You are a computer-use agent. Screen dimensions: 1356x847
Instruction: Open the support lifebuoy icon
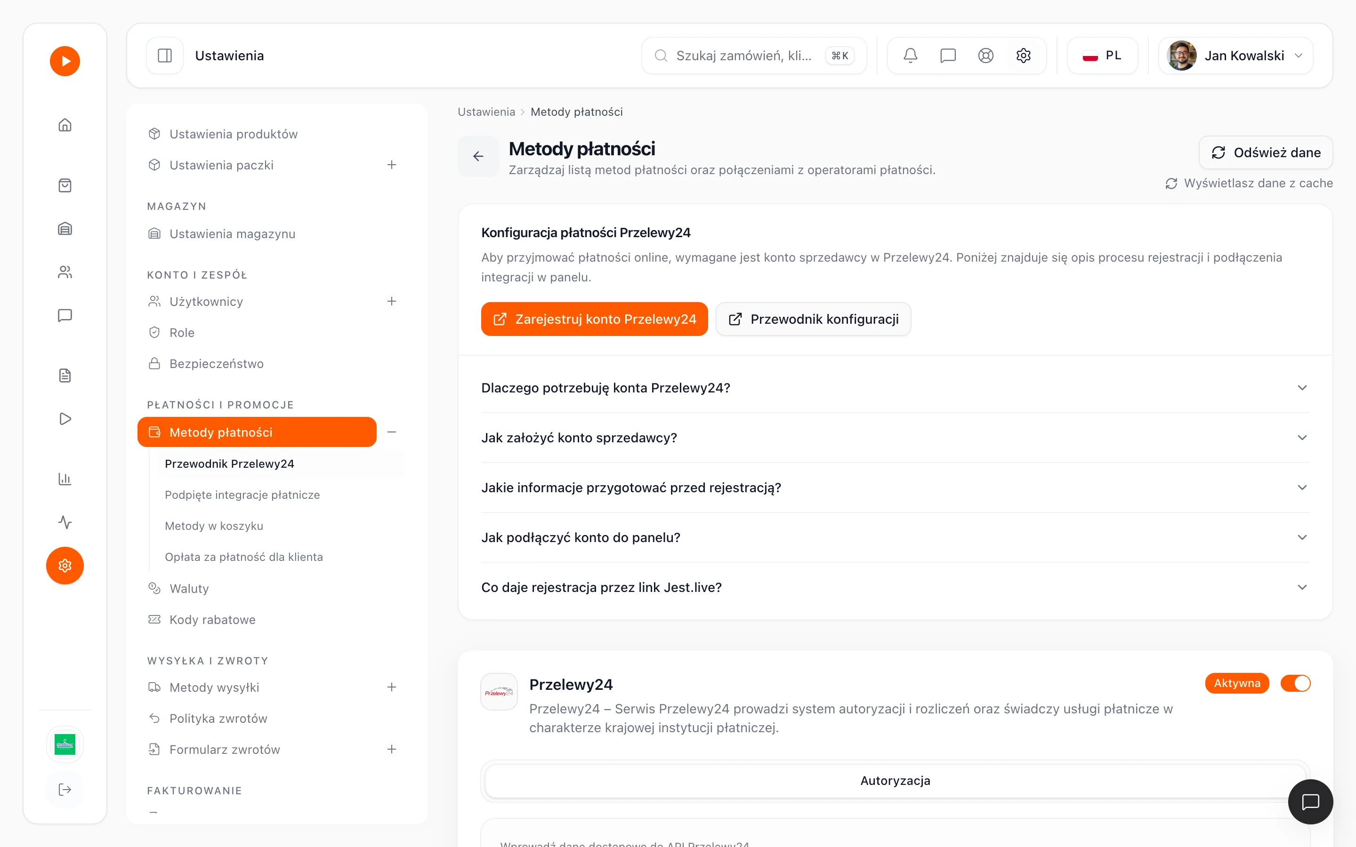985,56
